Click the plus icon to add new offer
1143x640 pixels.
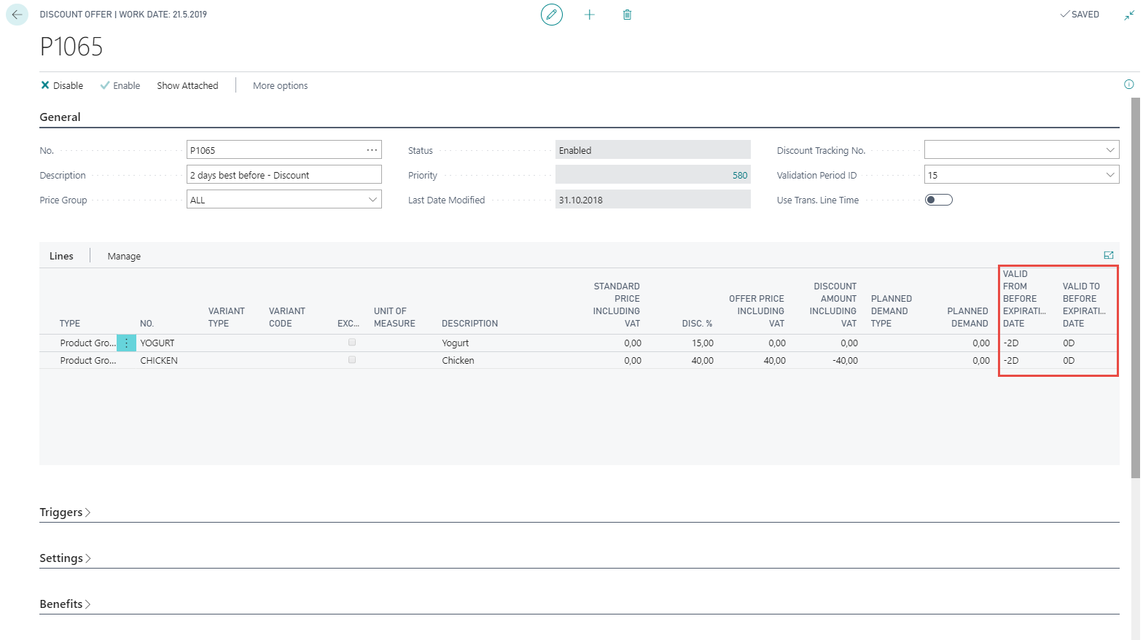click(x=590, y=15)
